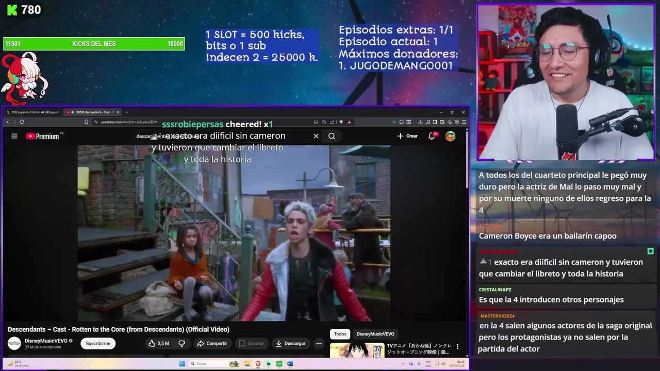Click the Cameron Boyce era un bailarín message
This screenshot has height=371, width=660.
[548, 236]
